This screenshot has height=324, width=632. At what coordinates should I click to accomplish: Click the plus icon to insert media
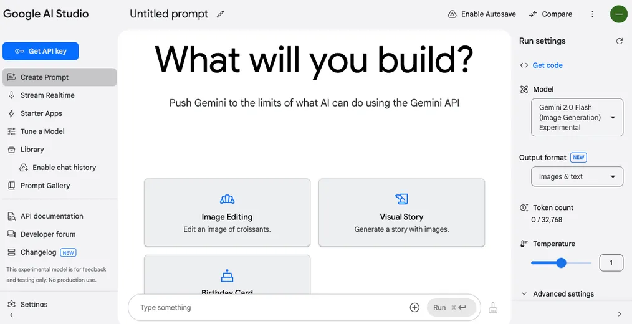414,307
